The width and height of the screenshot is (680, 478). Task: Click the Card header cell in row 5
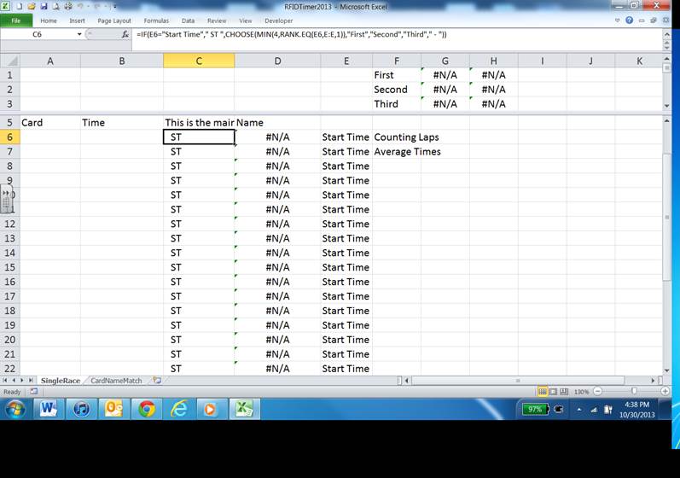click(49, 123)
